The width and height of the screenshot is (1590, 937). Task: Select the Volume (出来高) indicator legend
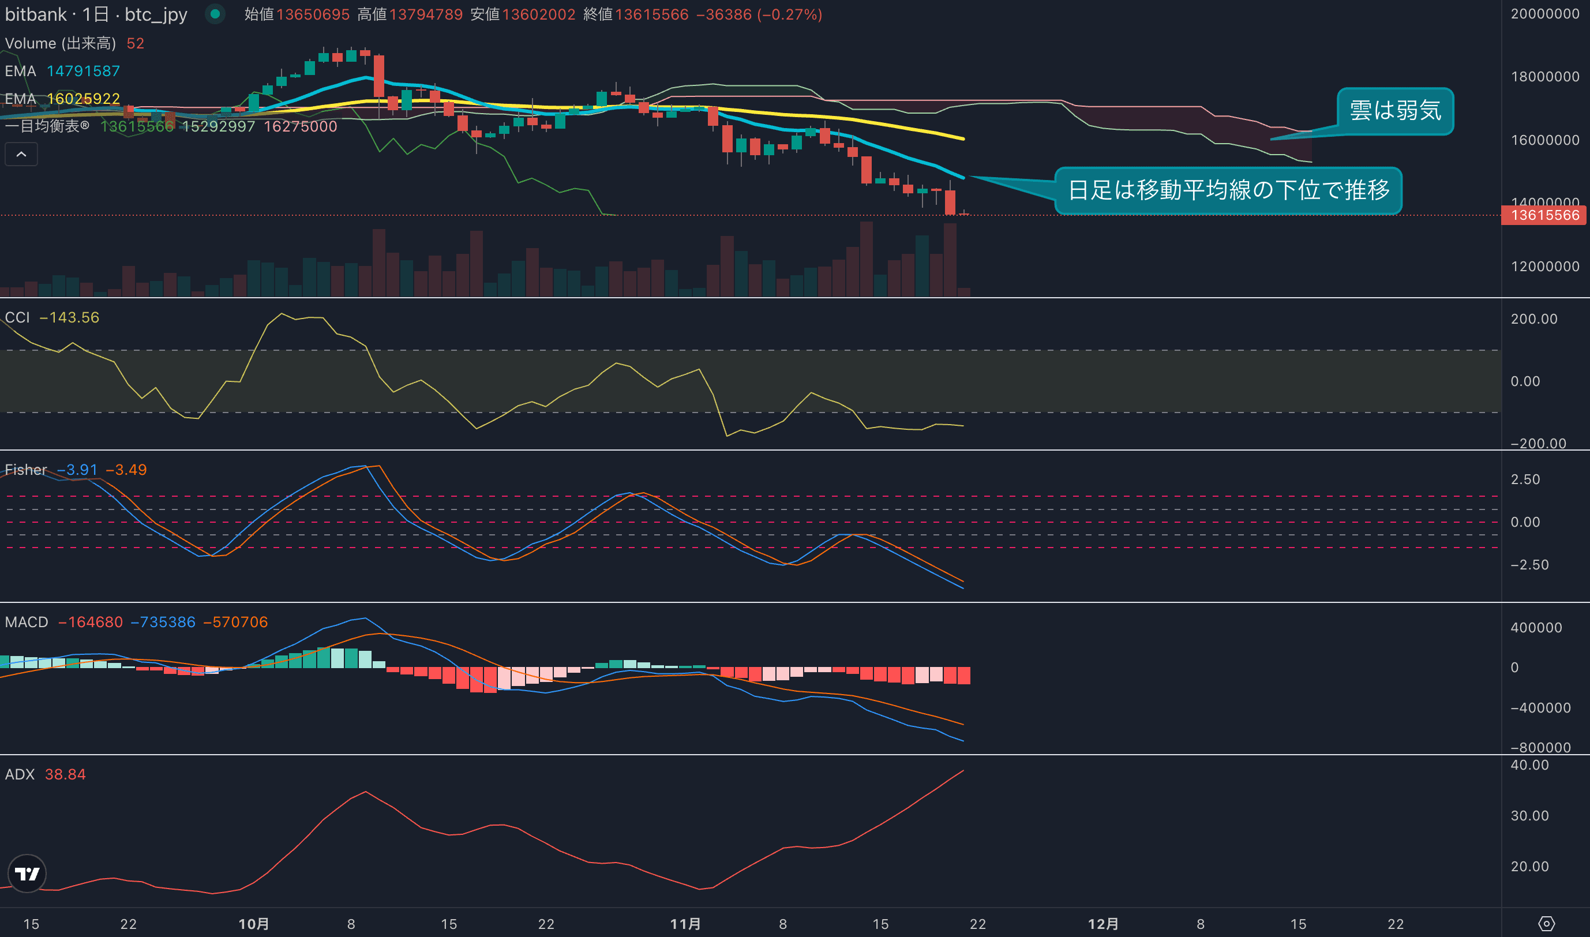[x=61, y=43]
